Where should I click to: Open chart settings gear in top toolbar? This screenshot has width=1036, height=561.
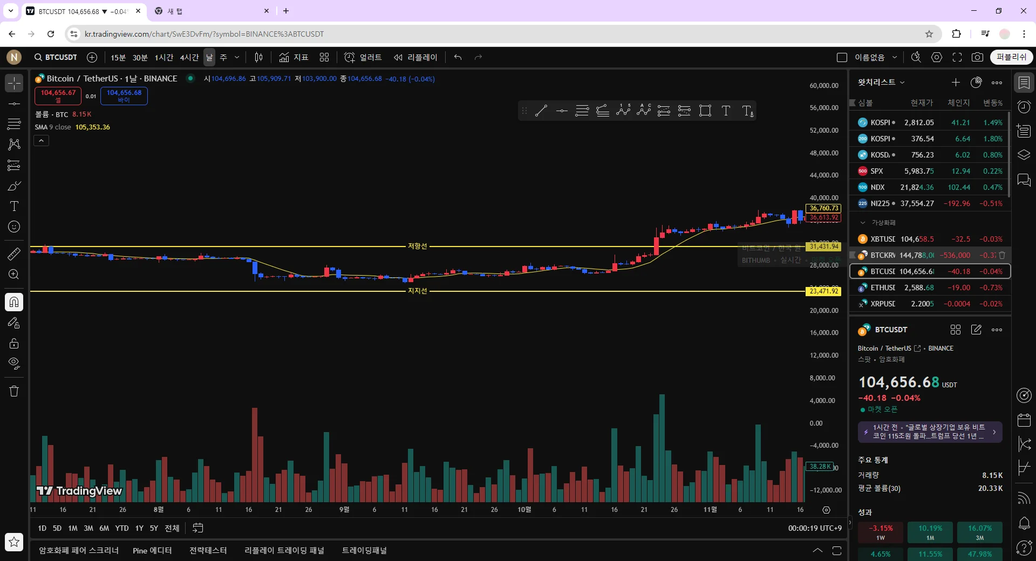click(x=937, y=57)
